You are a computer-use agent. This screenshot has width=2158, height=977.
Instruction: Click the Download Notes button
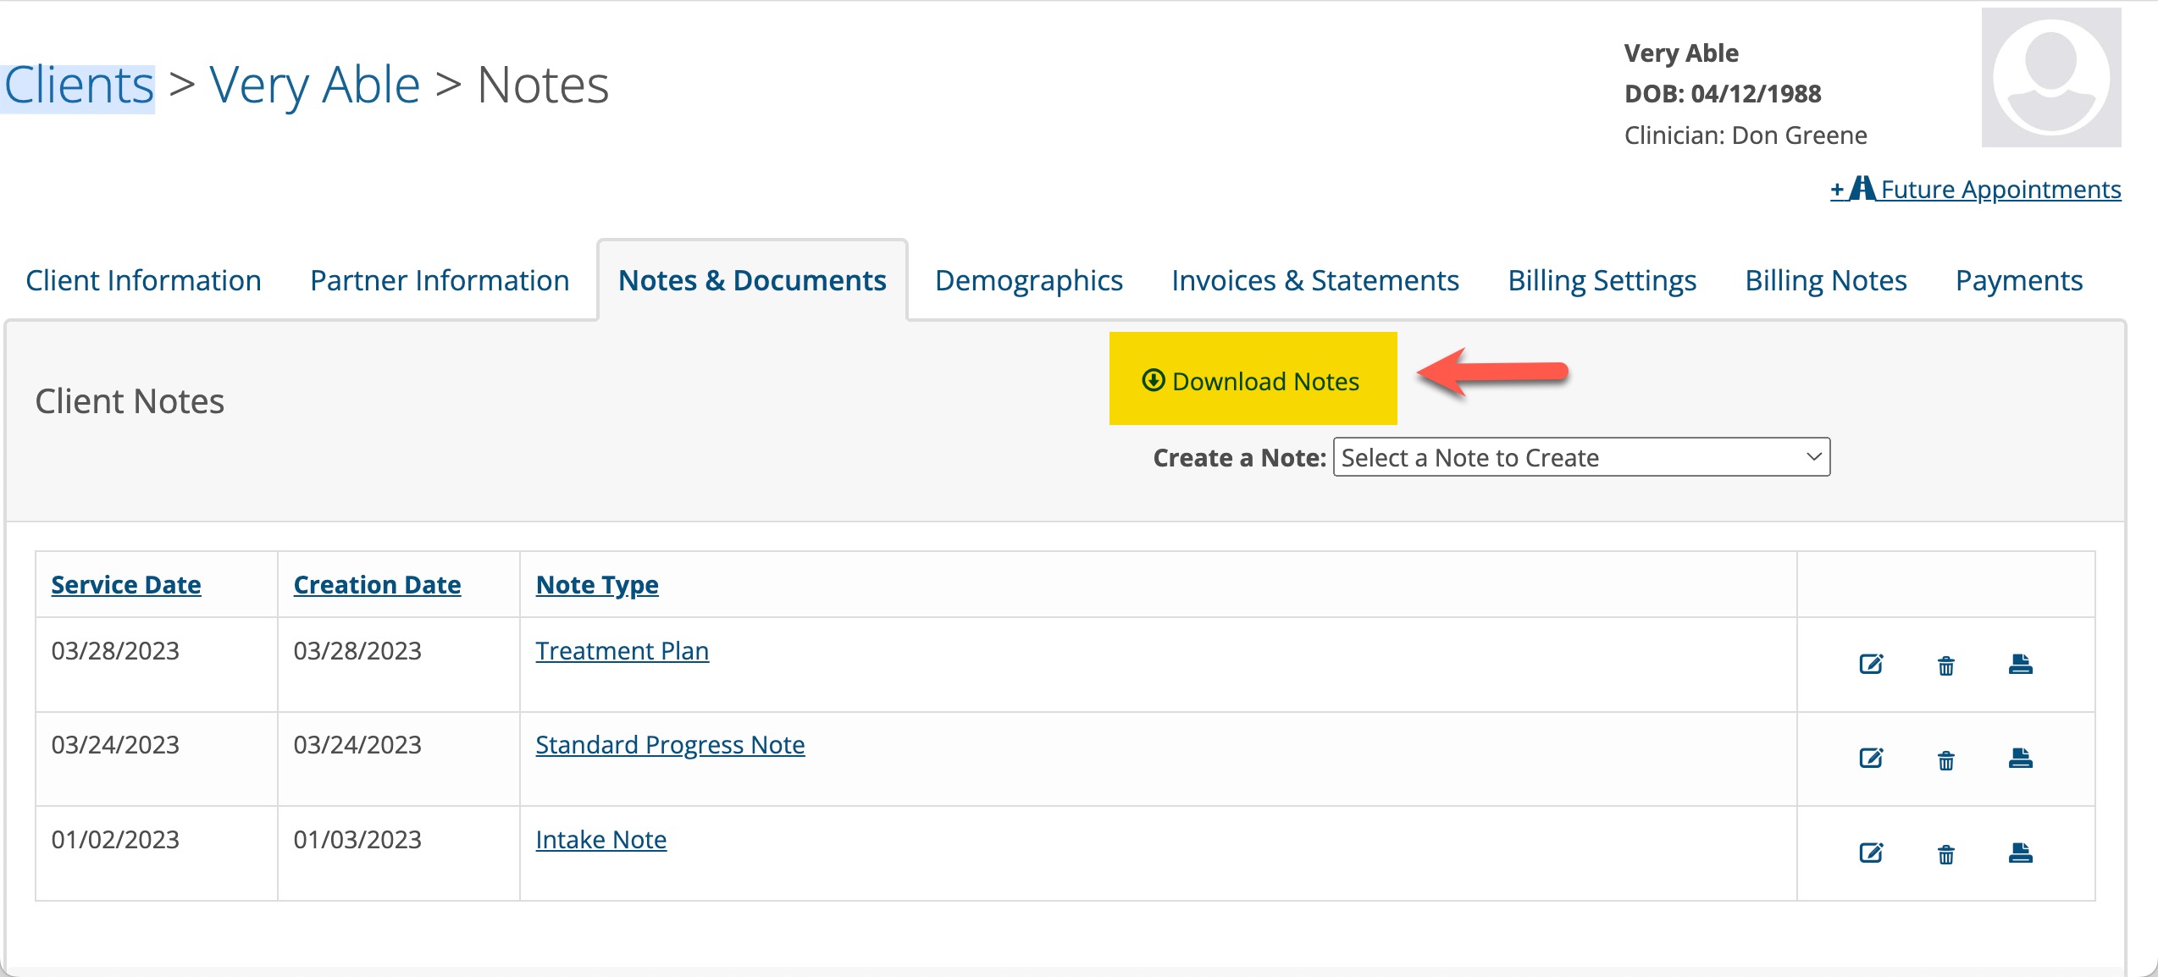[x=1252, y=380]
